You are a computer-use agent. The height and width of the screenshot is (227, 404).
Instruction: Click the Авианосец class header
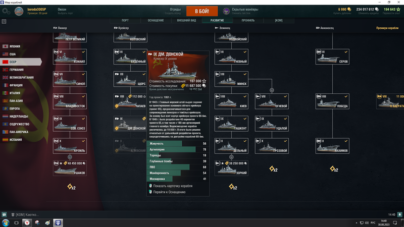325,28
